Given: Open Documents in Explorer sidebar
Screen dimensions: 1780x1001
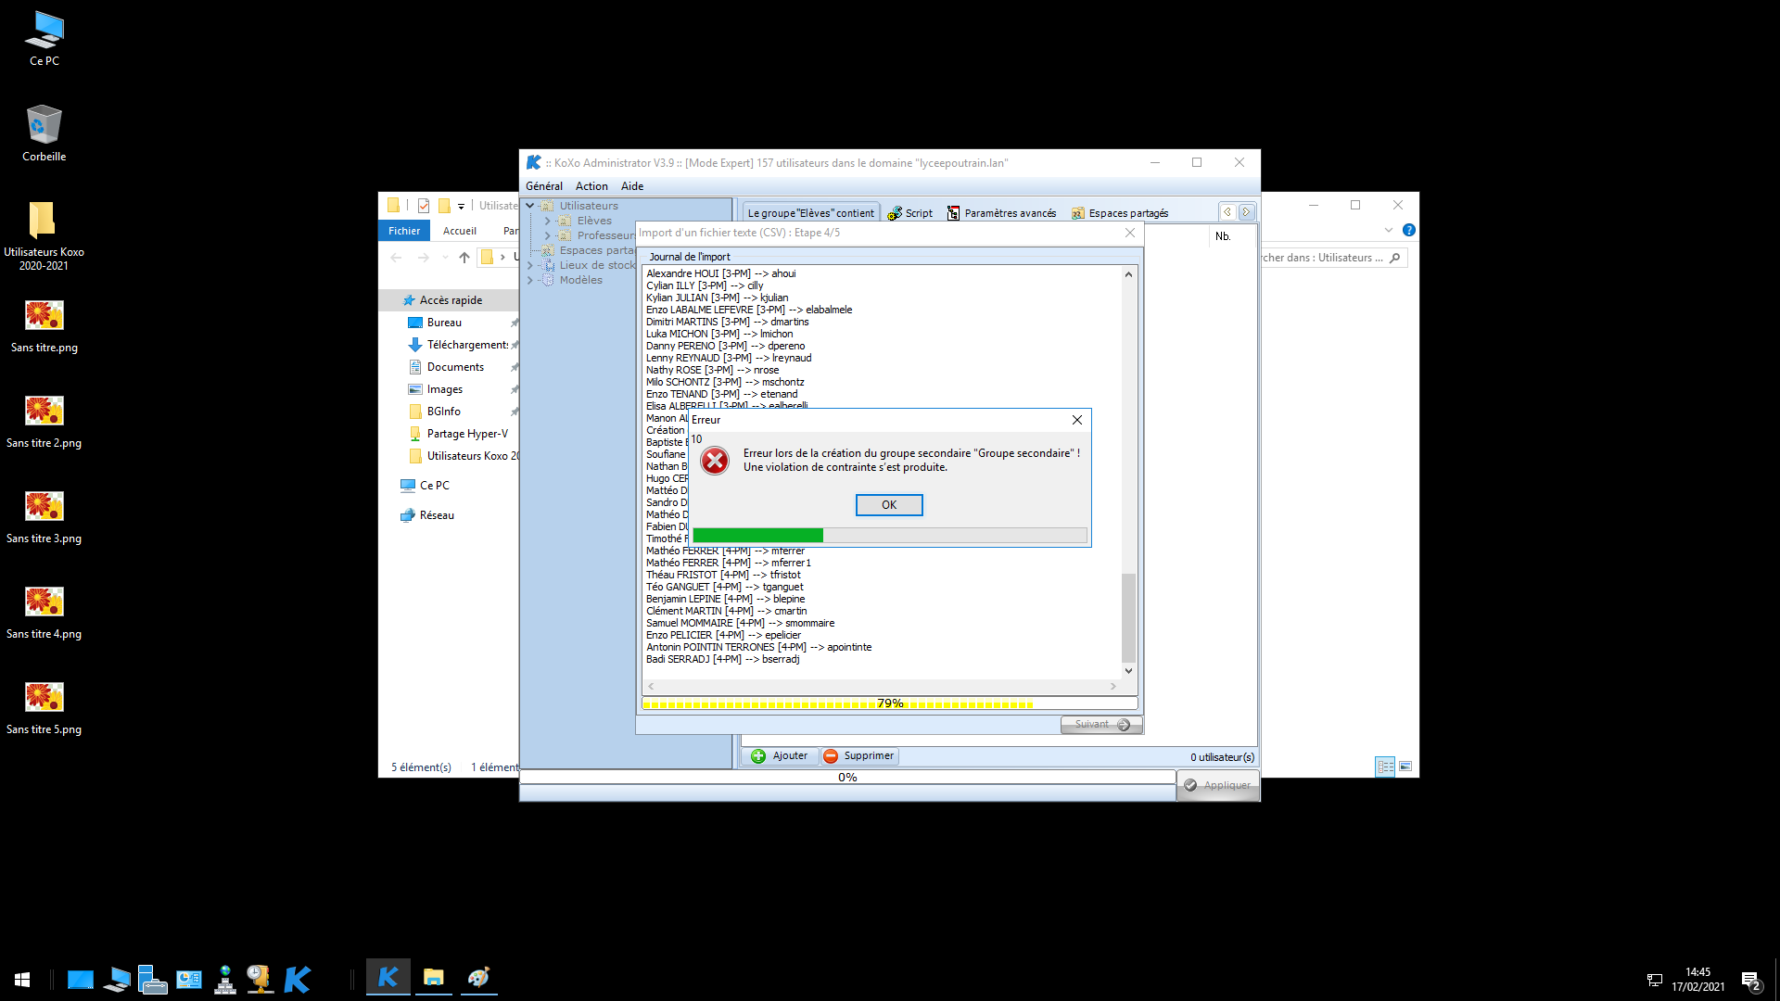Looking at the screenshot, I should [455, 367].
